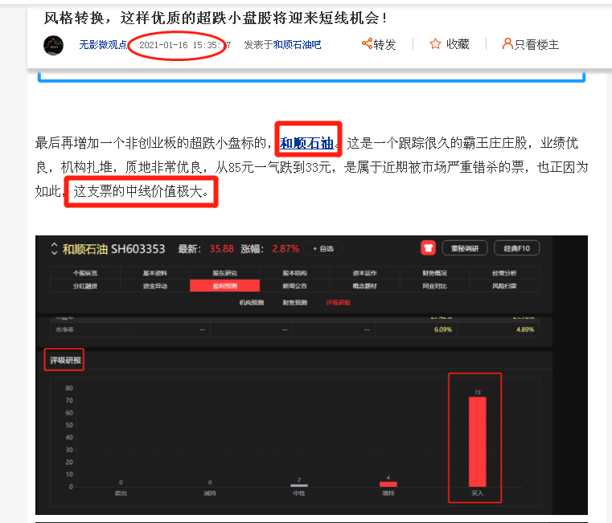Switch to the 资金异动 tab
612x523 pixels.
155,286
